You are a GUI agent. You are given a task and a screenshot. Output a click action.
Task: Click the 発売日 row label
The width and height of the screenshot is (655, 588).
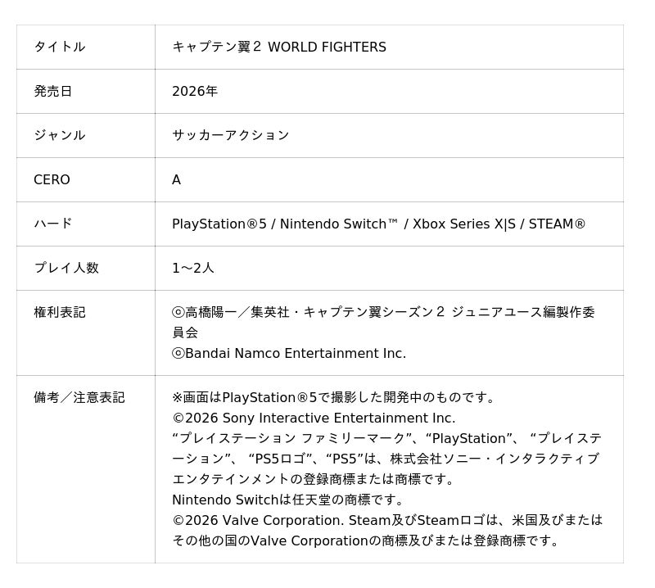click(x=52, y=91)
